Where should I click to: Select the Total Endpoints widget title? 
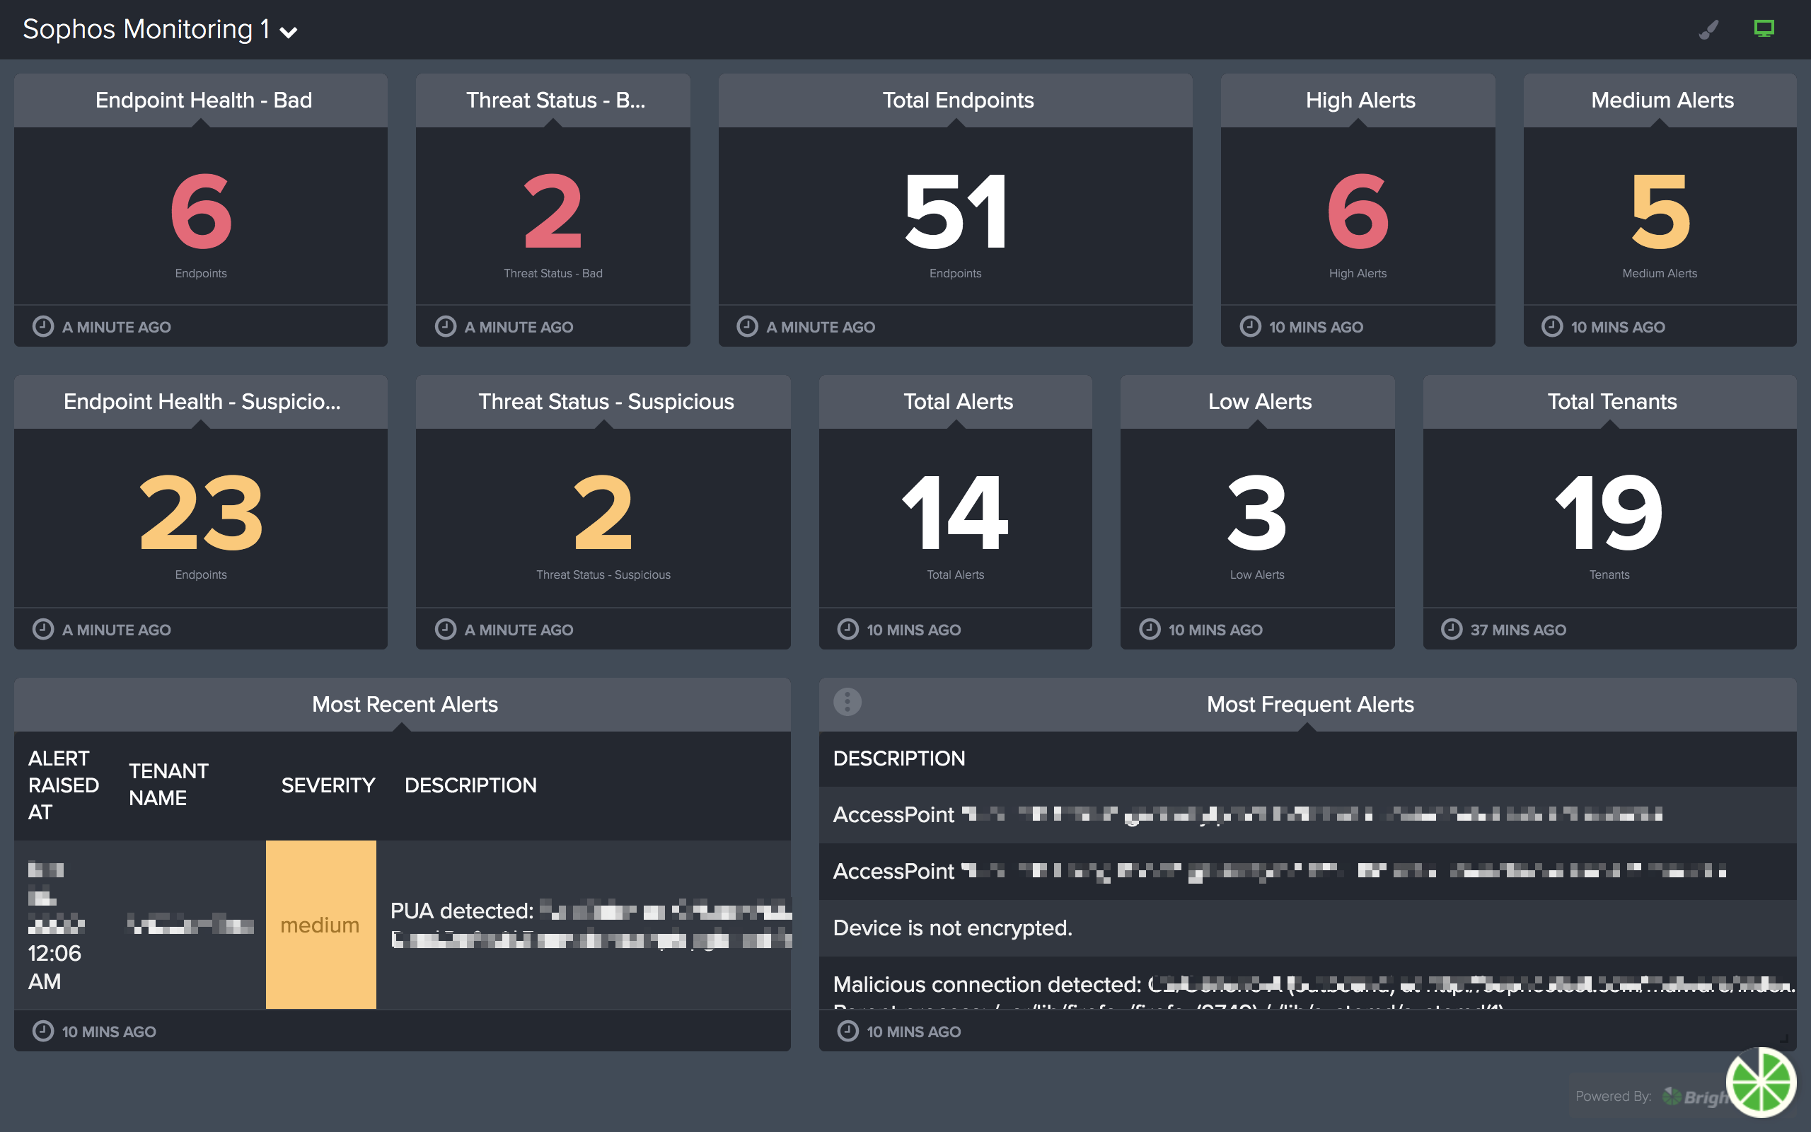pyautogui.click(x=958, y=100)
